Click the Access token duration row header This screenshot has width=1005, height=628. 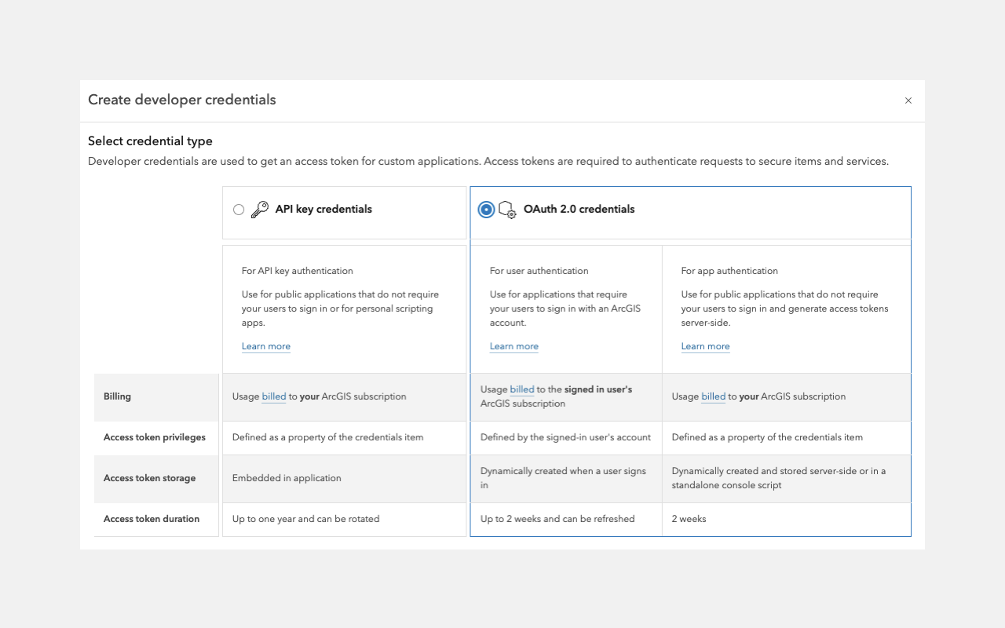tap(152, 519)
